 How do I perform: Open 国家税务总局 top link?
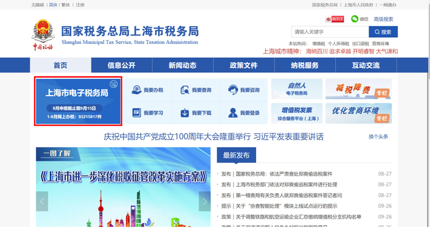click(x=325, y=5)
